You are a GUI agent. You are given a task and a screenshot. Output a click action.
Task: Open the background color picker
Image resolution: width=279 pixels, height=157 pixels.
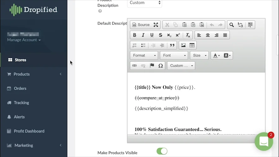(x=227, y=56)
